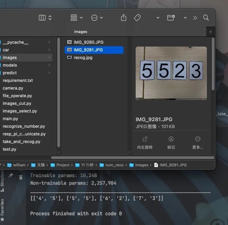The height and width of the screenshot is (225, 228).
Task: Click the Markup icon in preview pane
Action: (x=171, y=139)
